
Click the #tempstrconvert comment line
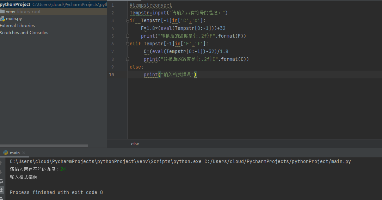point(151,5)
